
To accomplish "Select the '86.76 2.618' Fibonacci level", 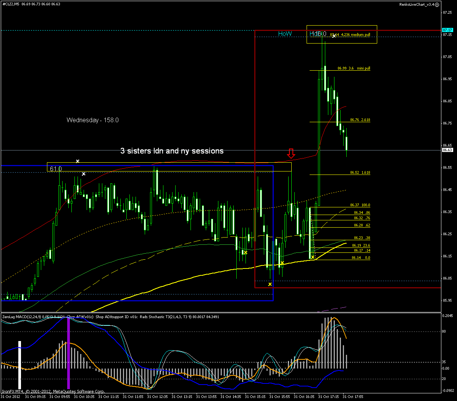I will click(360, 120).
